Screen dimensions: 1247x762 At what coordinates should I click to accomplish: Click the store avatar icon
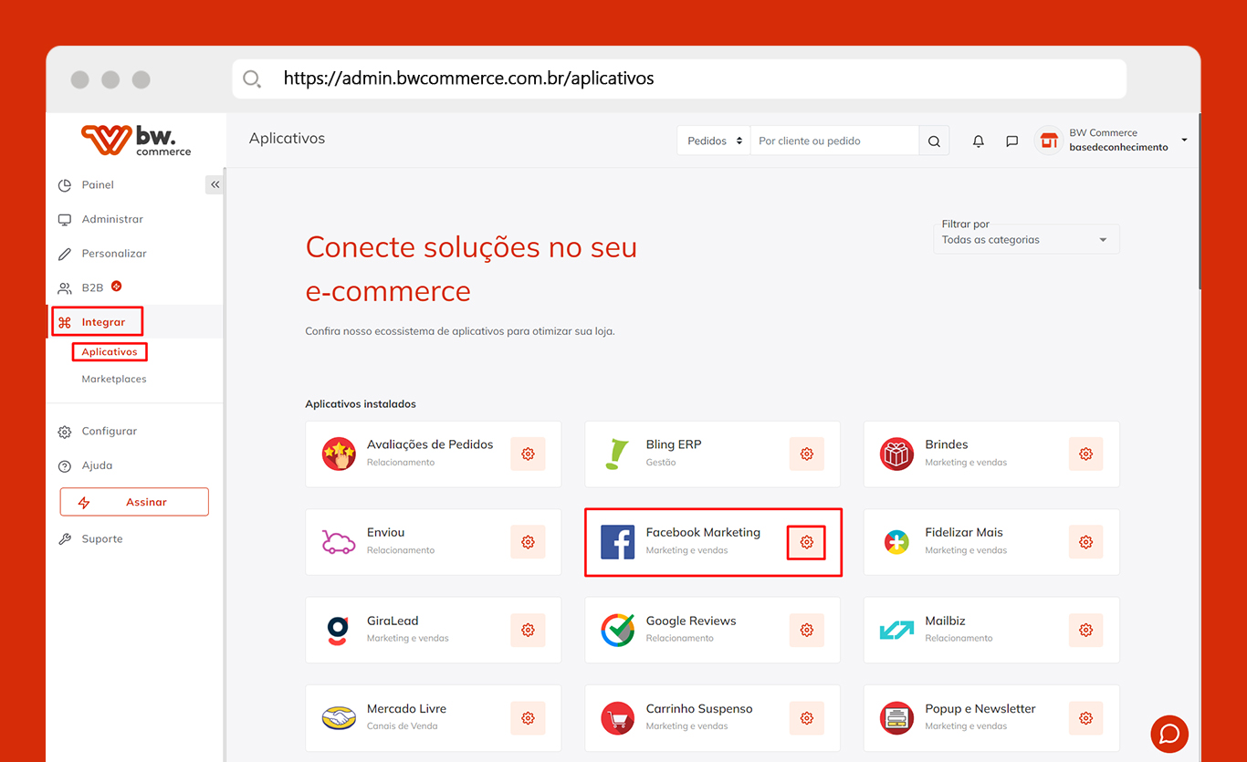pos(1049,141)
